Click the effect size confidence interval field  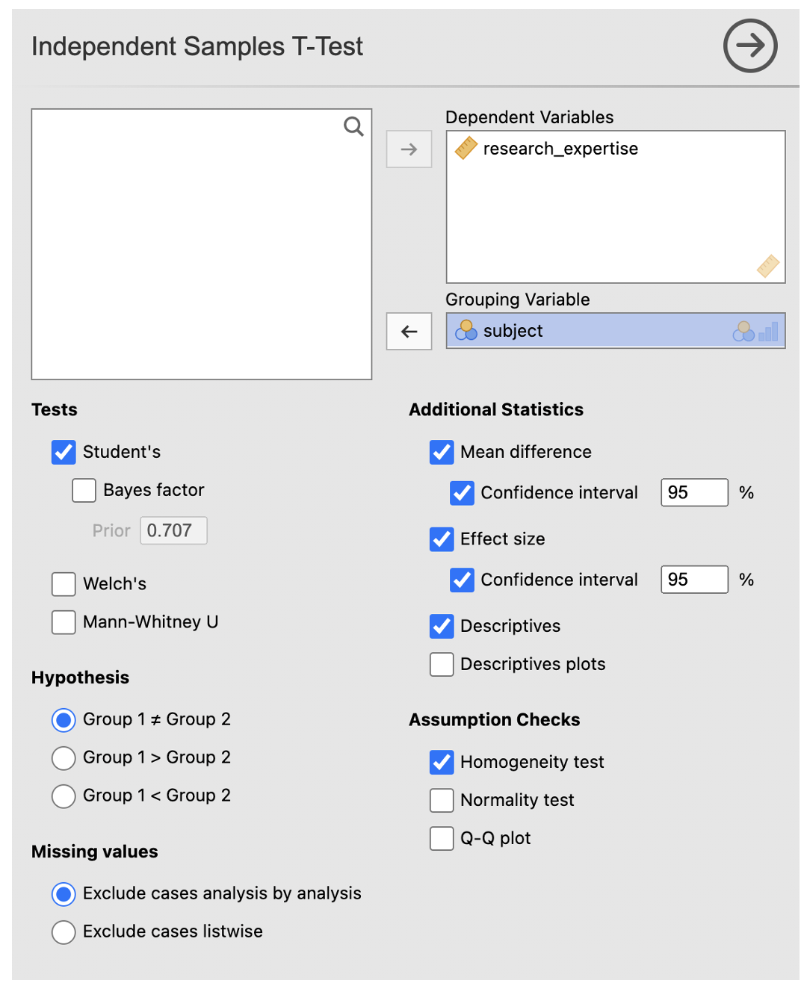click(693, 580)
